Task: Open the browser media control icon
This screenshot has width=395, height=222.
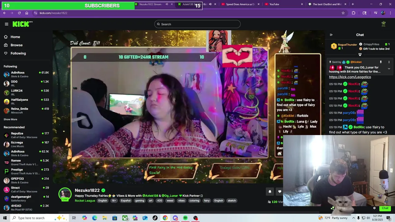Action: click(x=376, y=13)
